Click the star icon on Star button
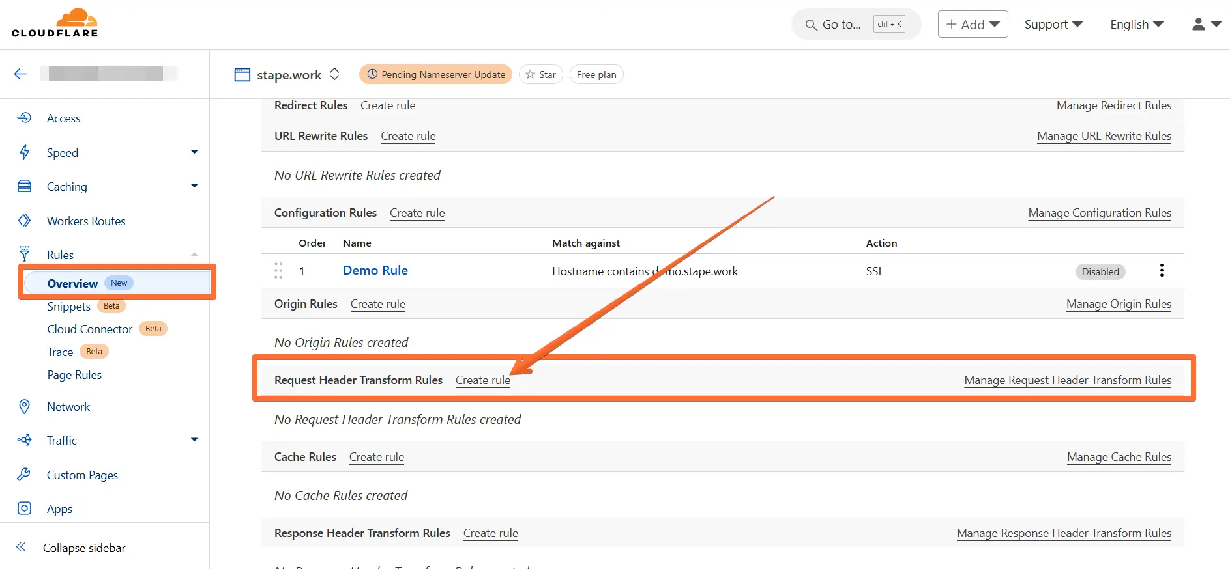 (530, 74)
